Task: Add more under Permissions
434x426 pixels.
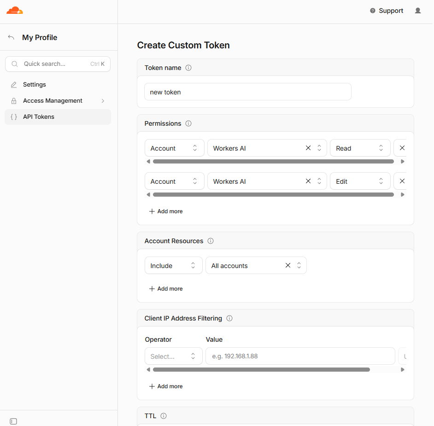Action: [166, 211]
